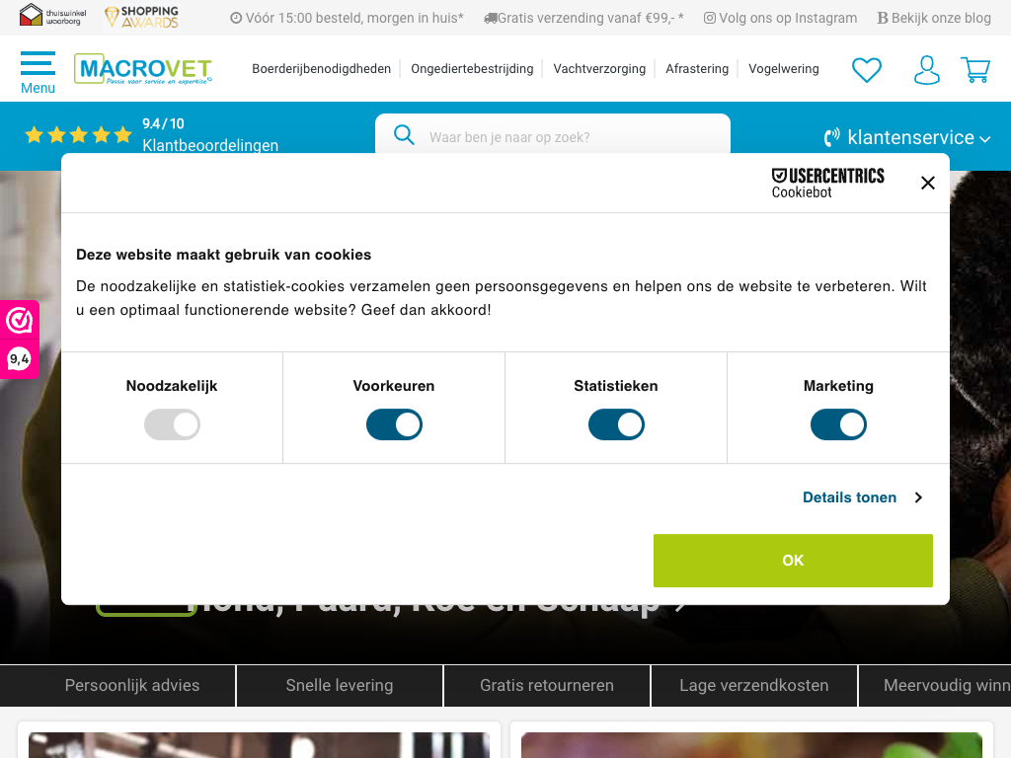Click the 'Deze website maakt gebruik van cookies' heading
Image resolution: width=1011 pixels, height=758 pixels.
click(x=224, y=255)
